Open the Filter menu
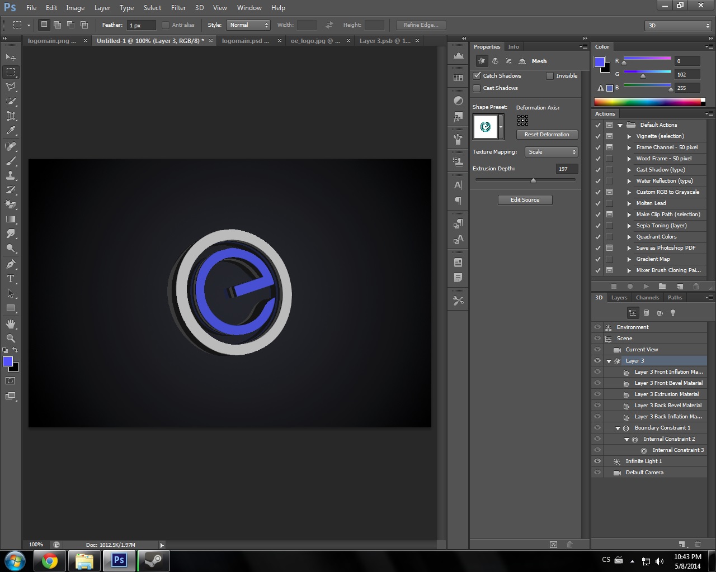 point(178,8)
